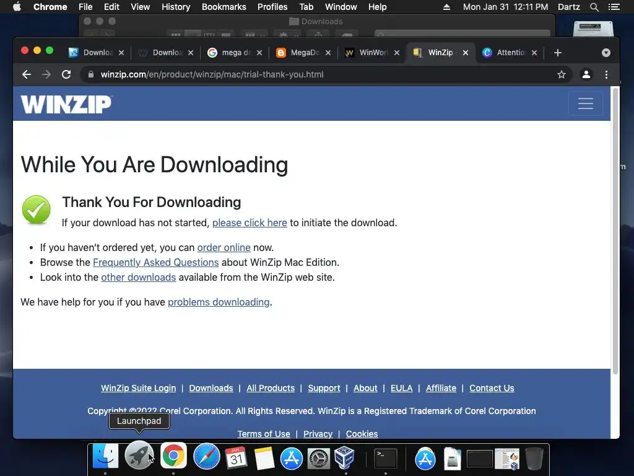Viewport: 634px width, 476px height.
Task: Open System Preferences from the Dock
Action: point(319,459)
